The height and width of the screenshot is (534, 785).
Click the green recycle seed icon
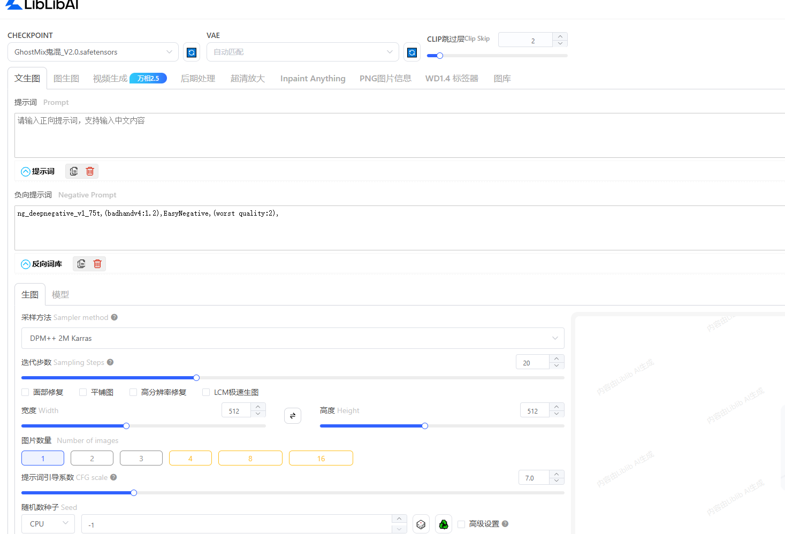click(444, 524)
